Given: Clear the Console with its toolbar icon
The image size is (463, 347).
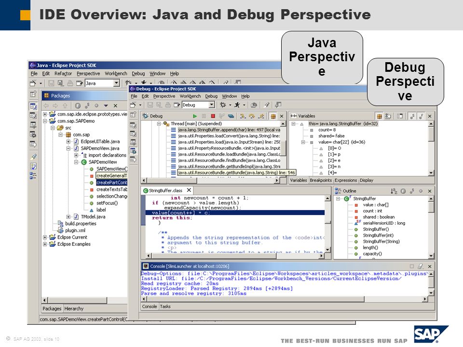Looking at the screenshot, I should tap(421, 266).
